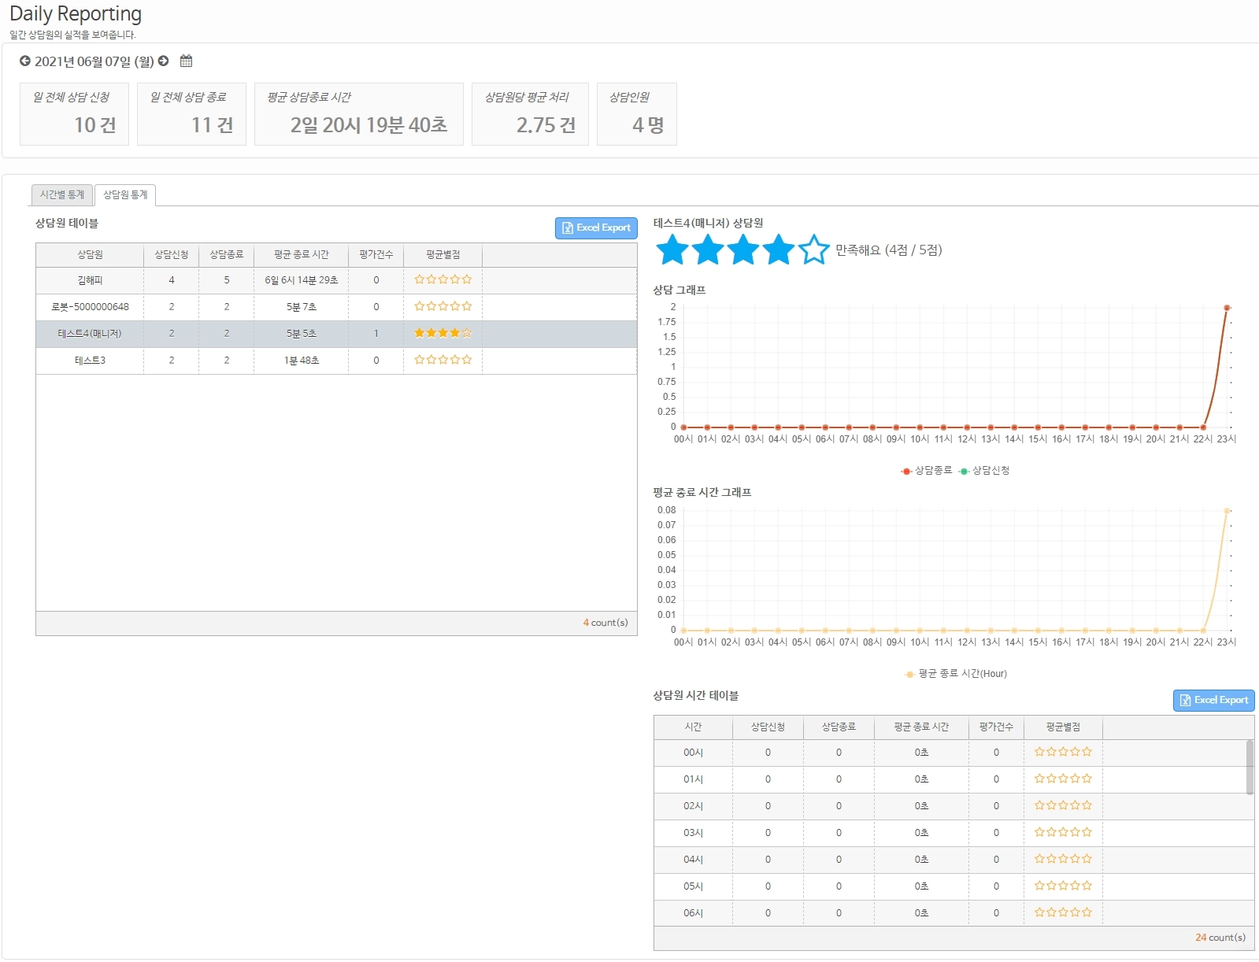Image resolution: width=1259 pixels, height=962 pixels.
Task: Click the 만족해요 (4점 / 5점) rating text
Action: click(x=889, y=250)
